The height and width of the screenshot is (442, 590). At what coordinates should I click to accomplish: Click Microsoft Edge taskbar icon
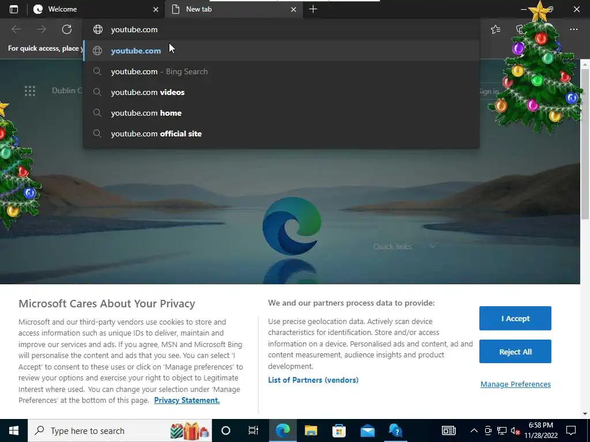click(282, 430)
